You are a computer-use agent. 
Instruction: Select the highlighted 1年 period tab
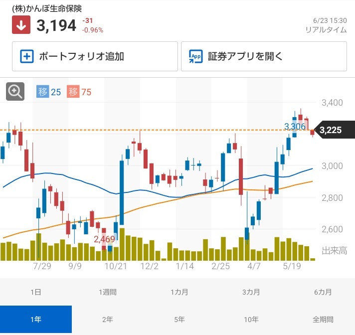[x=36, y=320]
